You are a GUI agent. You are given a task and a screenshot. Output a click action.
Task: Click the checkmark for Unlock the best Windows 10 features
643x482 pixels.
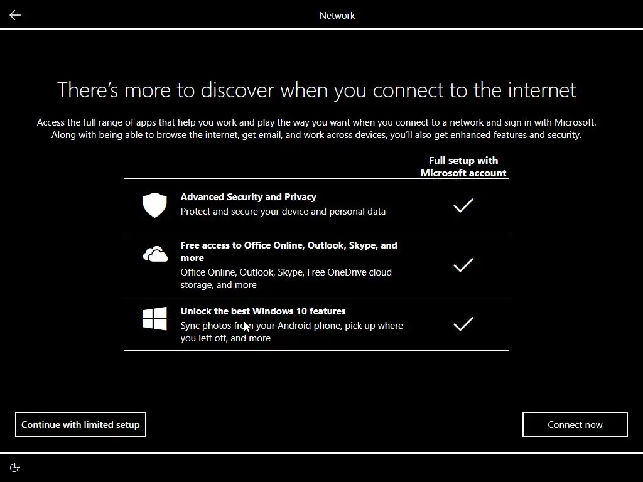coord(463,324)
